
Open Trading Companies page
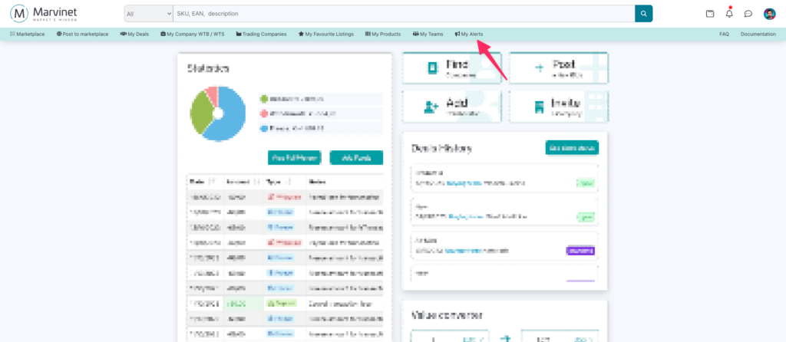[262, 35]
